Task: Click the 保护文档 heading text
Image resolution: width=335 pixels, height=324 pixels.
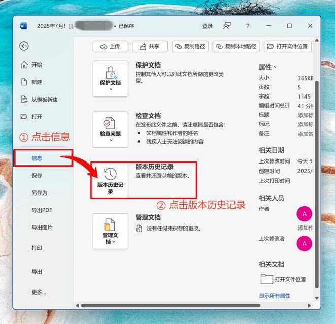Action: [148, 65]
